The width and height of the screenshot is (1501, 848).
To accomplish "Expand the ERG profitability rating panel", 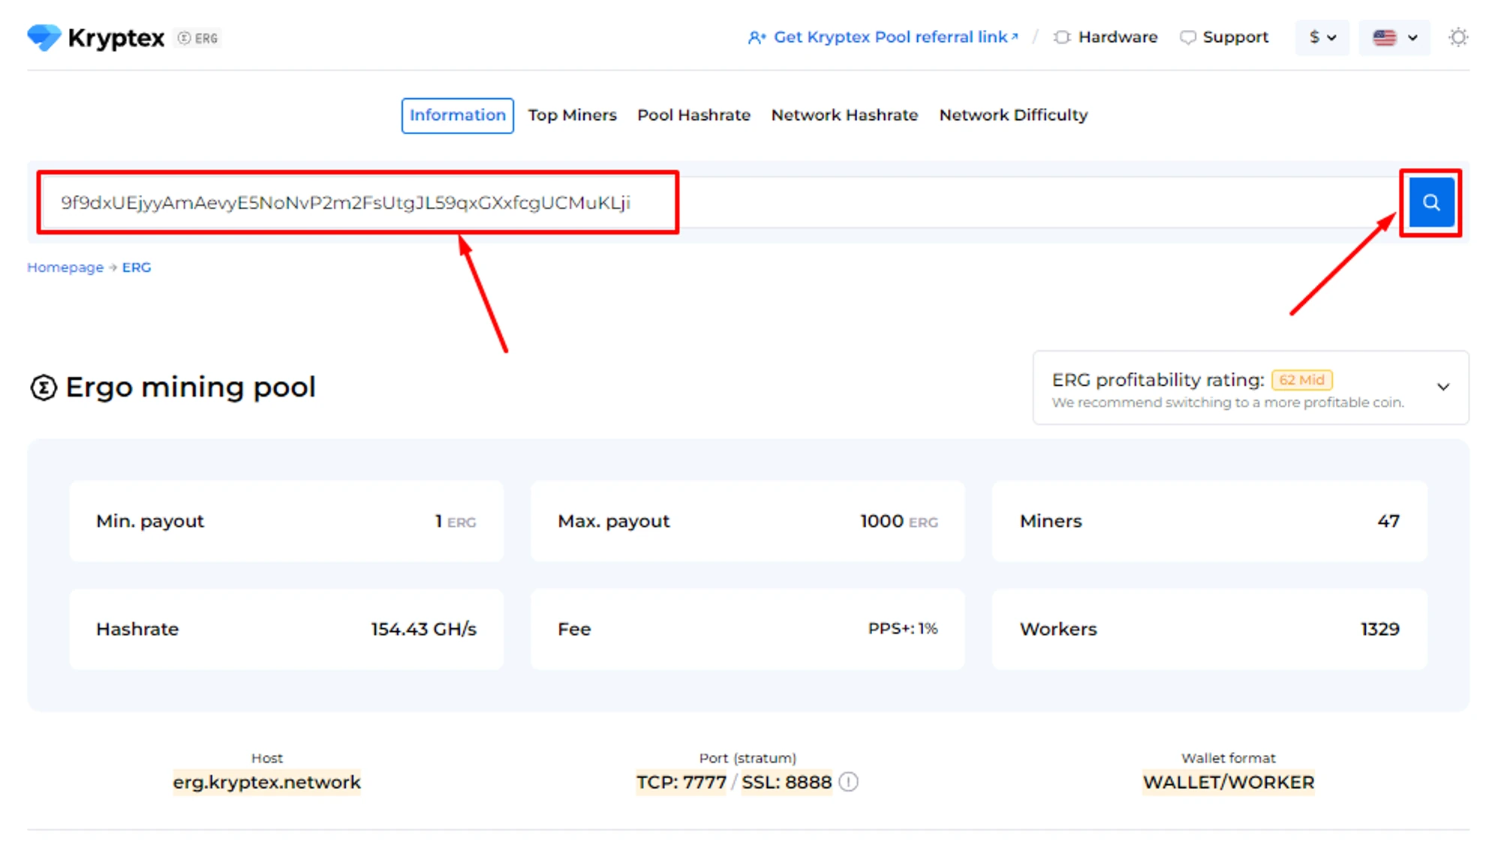I will pyautogui.click(x=1442, y=387).
